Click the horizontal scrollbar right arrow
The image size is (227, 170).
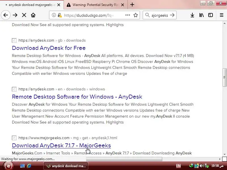220,159
